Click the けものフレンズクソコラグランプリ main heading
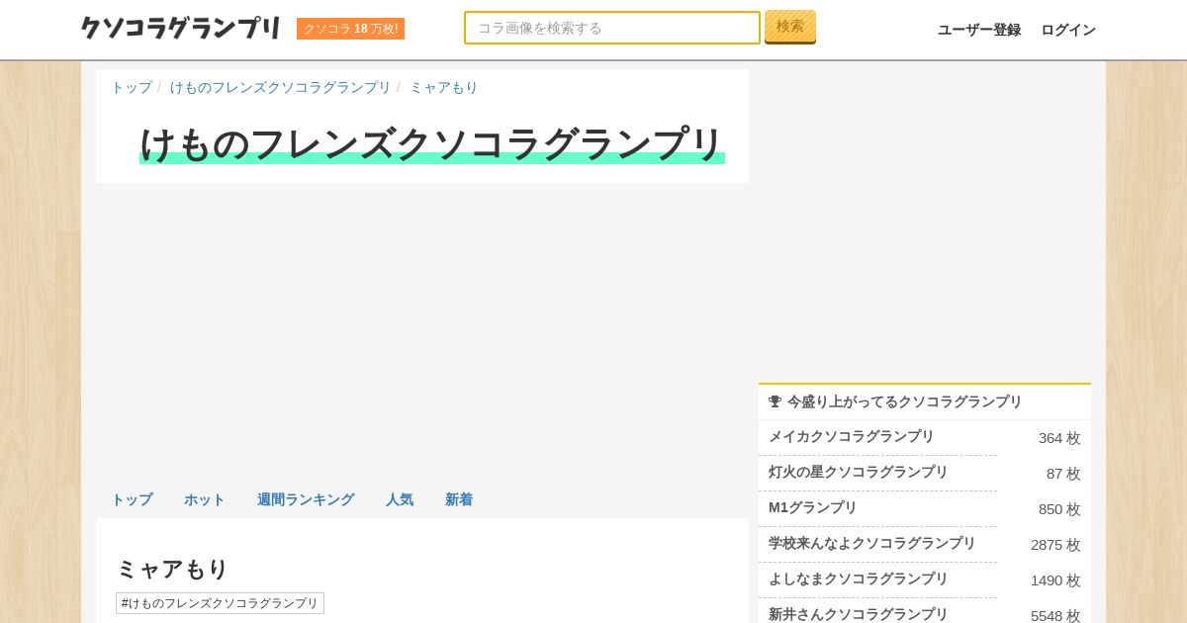This screenshot has width=1187, height=623. pos(432,144)
